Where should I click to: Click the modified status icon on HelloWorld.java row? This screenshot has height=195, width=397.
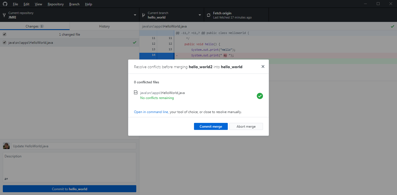(134, 43)
